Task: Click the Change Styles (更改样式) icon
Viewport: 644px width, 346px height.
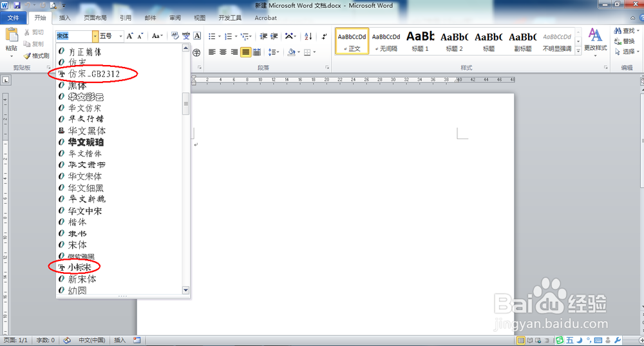Action: point(596,35)
